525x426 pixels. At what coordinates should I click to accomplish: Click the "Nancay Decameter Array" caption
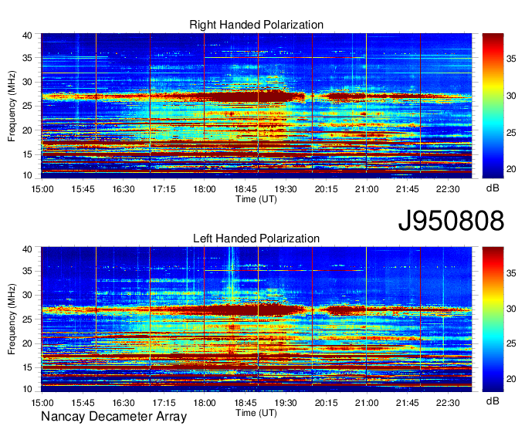click(113, 416)
